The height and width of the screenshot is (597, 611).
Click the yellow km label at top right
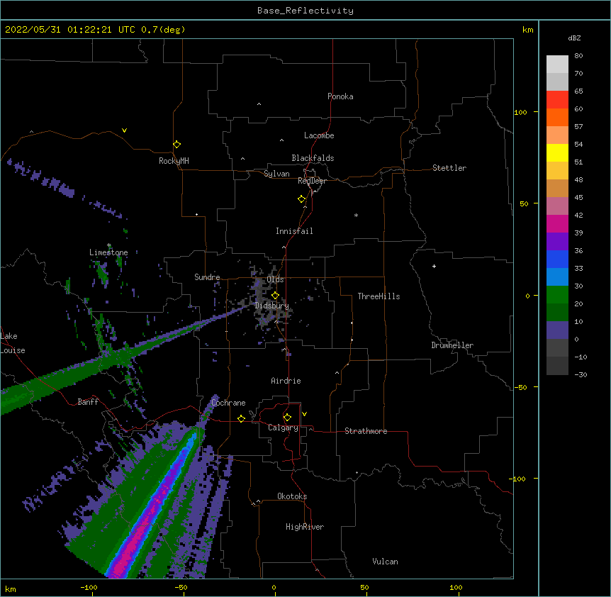pyautogui.click(x=527, y=30)
